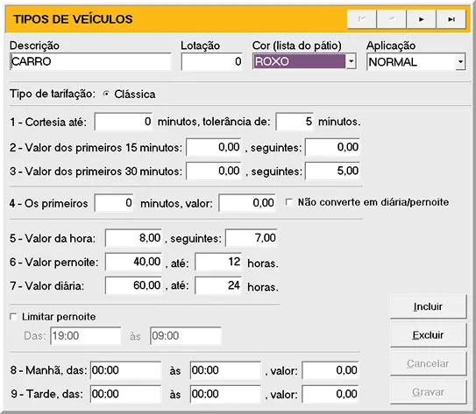Click the ROXO color selection field
Image resolution: width=476 pixels, height=414 pixels.
click(299, 61)
